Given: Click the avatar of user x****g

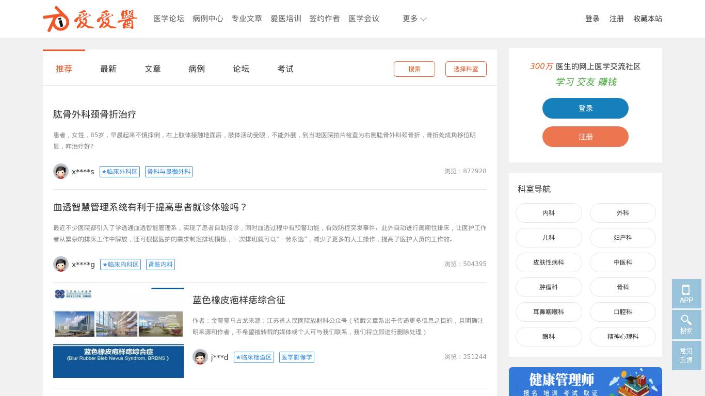Looking at the screenshot, I should click(61, 264).
